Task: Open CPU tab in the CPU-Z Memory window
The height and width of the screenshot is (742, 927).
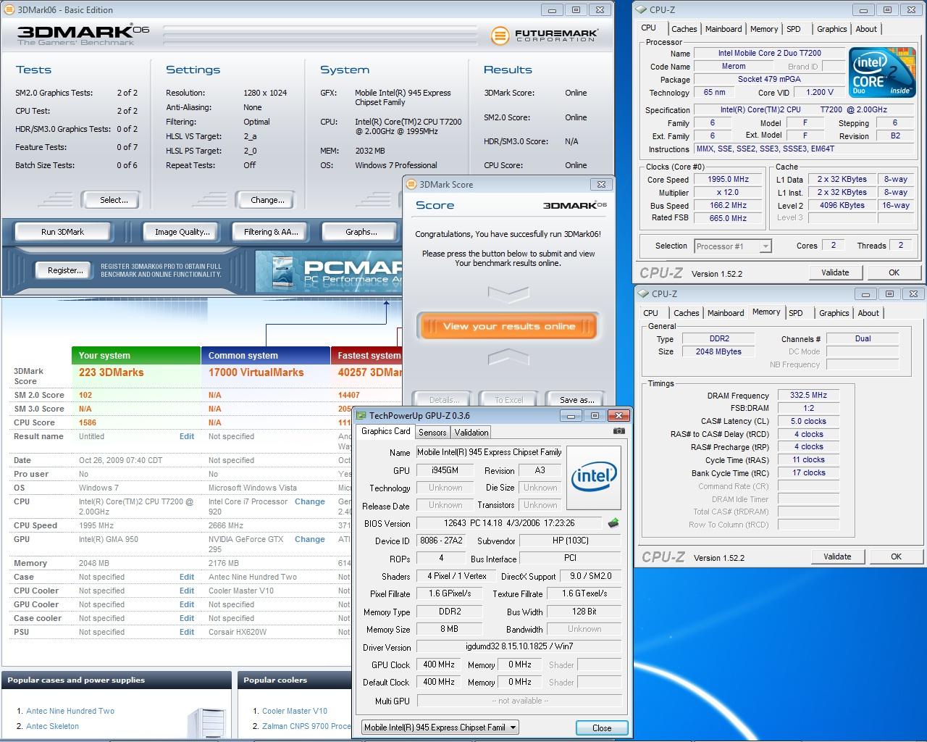Action: [651, 313]
